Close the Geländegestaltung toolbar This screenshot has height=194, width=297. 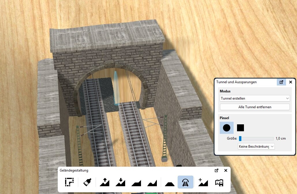tap(226, 170)
